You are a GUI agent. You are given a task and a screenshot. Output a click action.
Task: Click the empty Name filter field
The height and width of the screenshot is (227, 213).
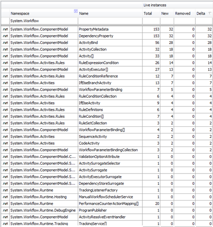pos(110,21)
